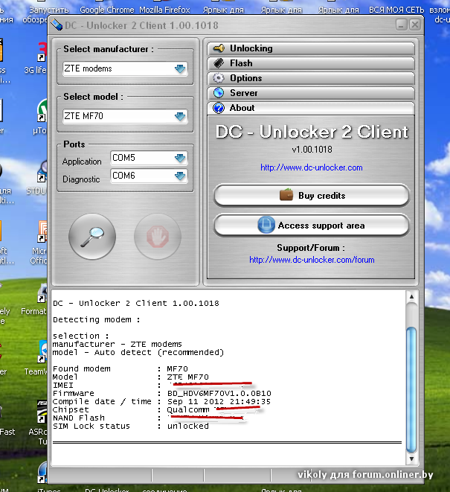Click the Access support area button
The height and width of the screenshot is (492, 450).
click(312, 226)
